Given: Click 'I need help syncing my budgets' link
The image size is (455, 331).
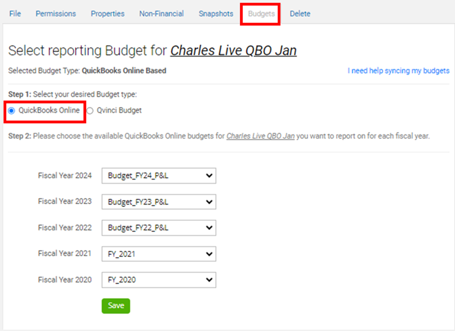Looking at the screenshot, I should [x=399, y=71].
